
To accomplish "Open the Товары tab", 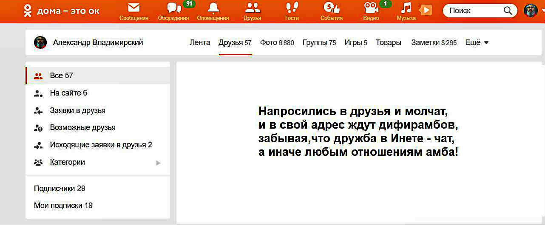I will [x=389, y=42].
